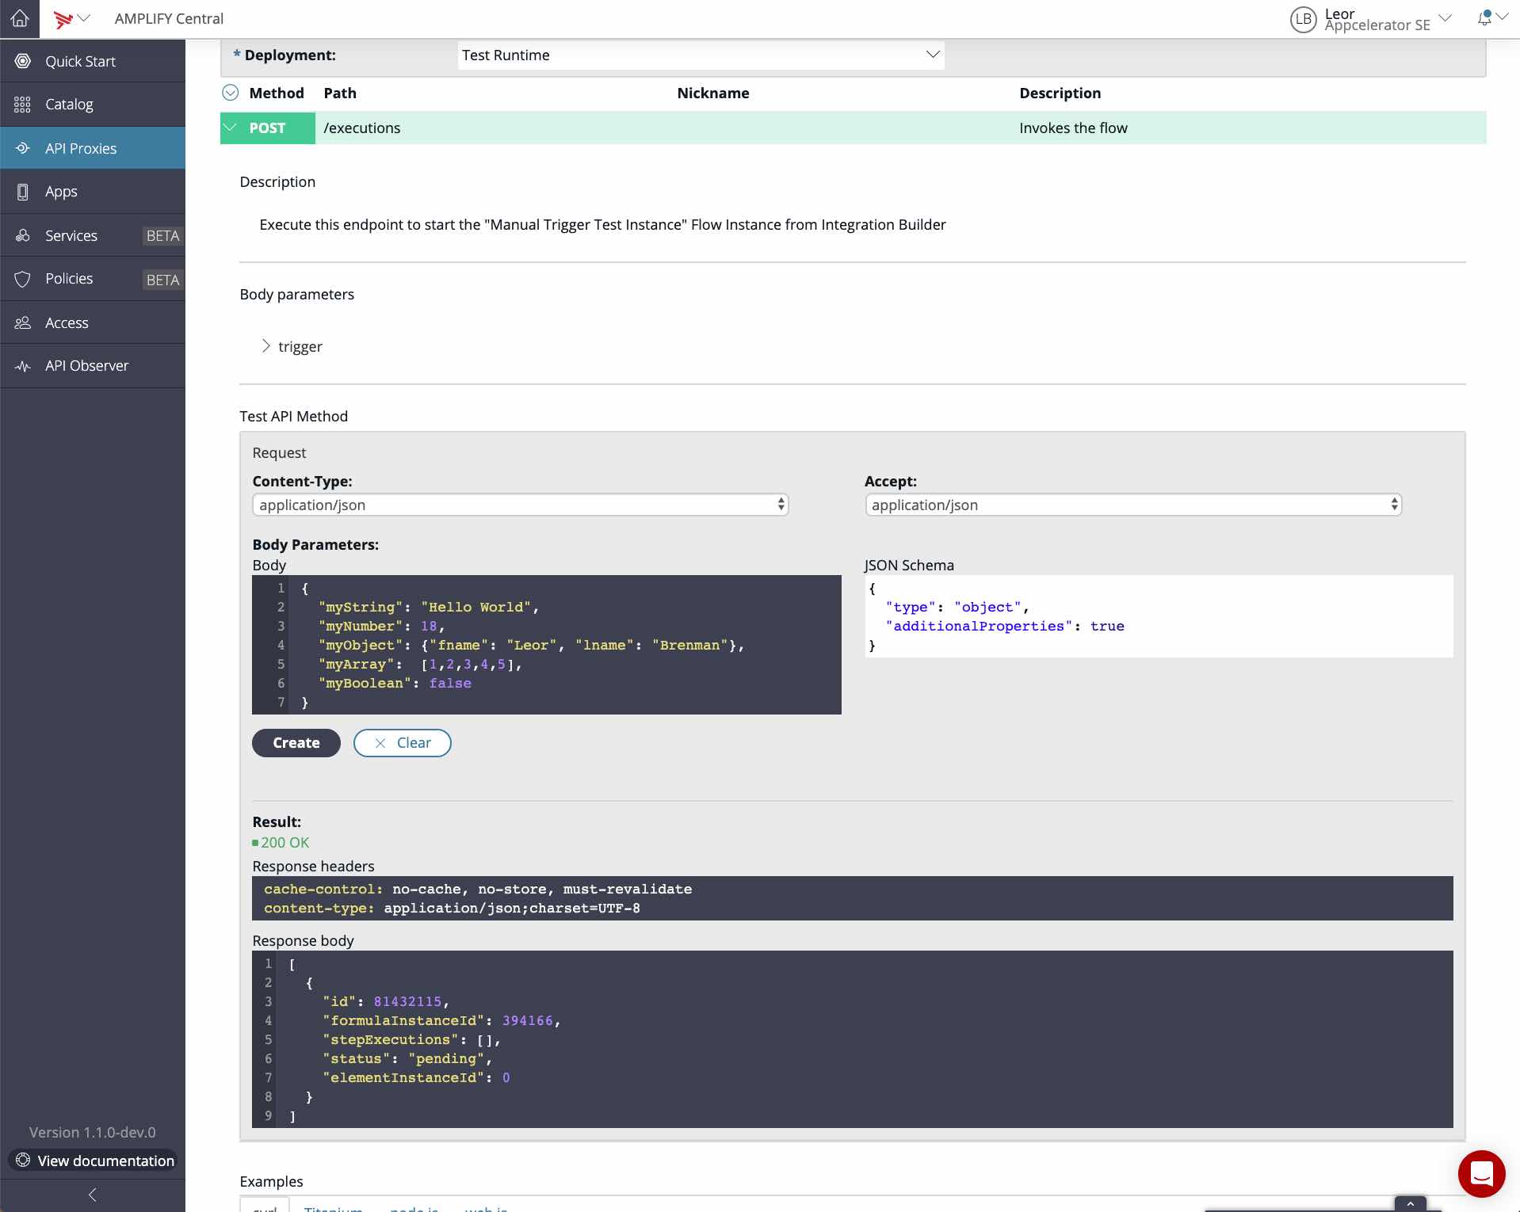Viewport: 1520px width, 1212px height.
Task: Open API Observer
Action: click(86, 365)
